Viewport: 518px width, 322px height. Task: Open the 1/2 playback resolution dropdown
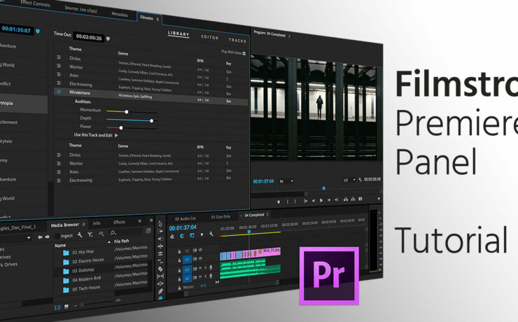pos(349,180)
